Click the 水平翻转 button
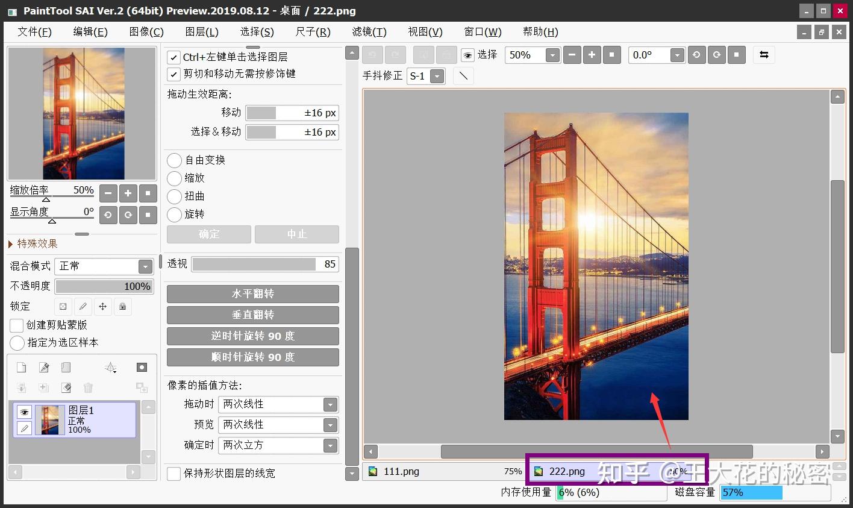This screenshot has width=853, height=508. pyautogui.click(x=252, y=294)
